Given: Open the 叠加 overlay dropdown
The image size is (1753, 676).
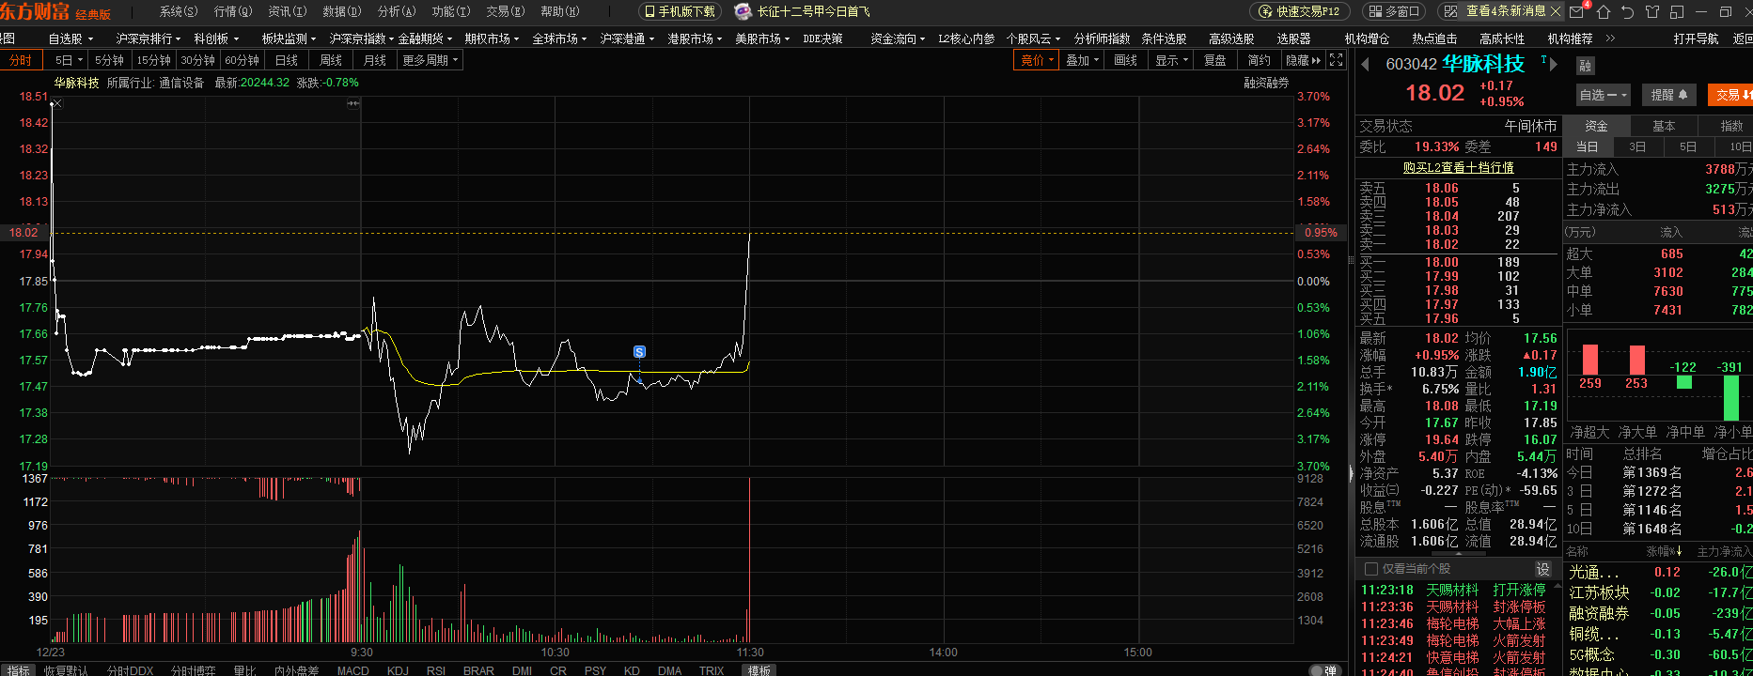Looking at the screenshot, I should point(1082,60).
